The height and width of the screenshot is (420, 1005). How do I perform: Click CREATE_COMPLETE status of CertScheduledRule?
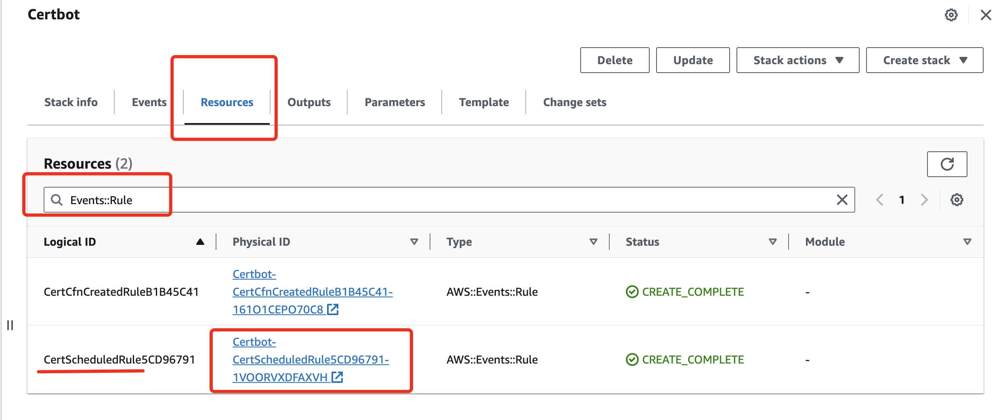click(x=685, y=359)
